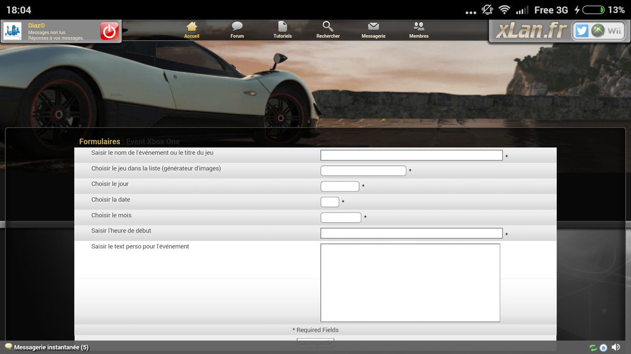Click the label 'Choisir le mois'
The image size is (631, 354).
111,216
